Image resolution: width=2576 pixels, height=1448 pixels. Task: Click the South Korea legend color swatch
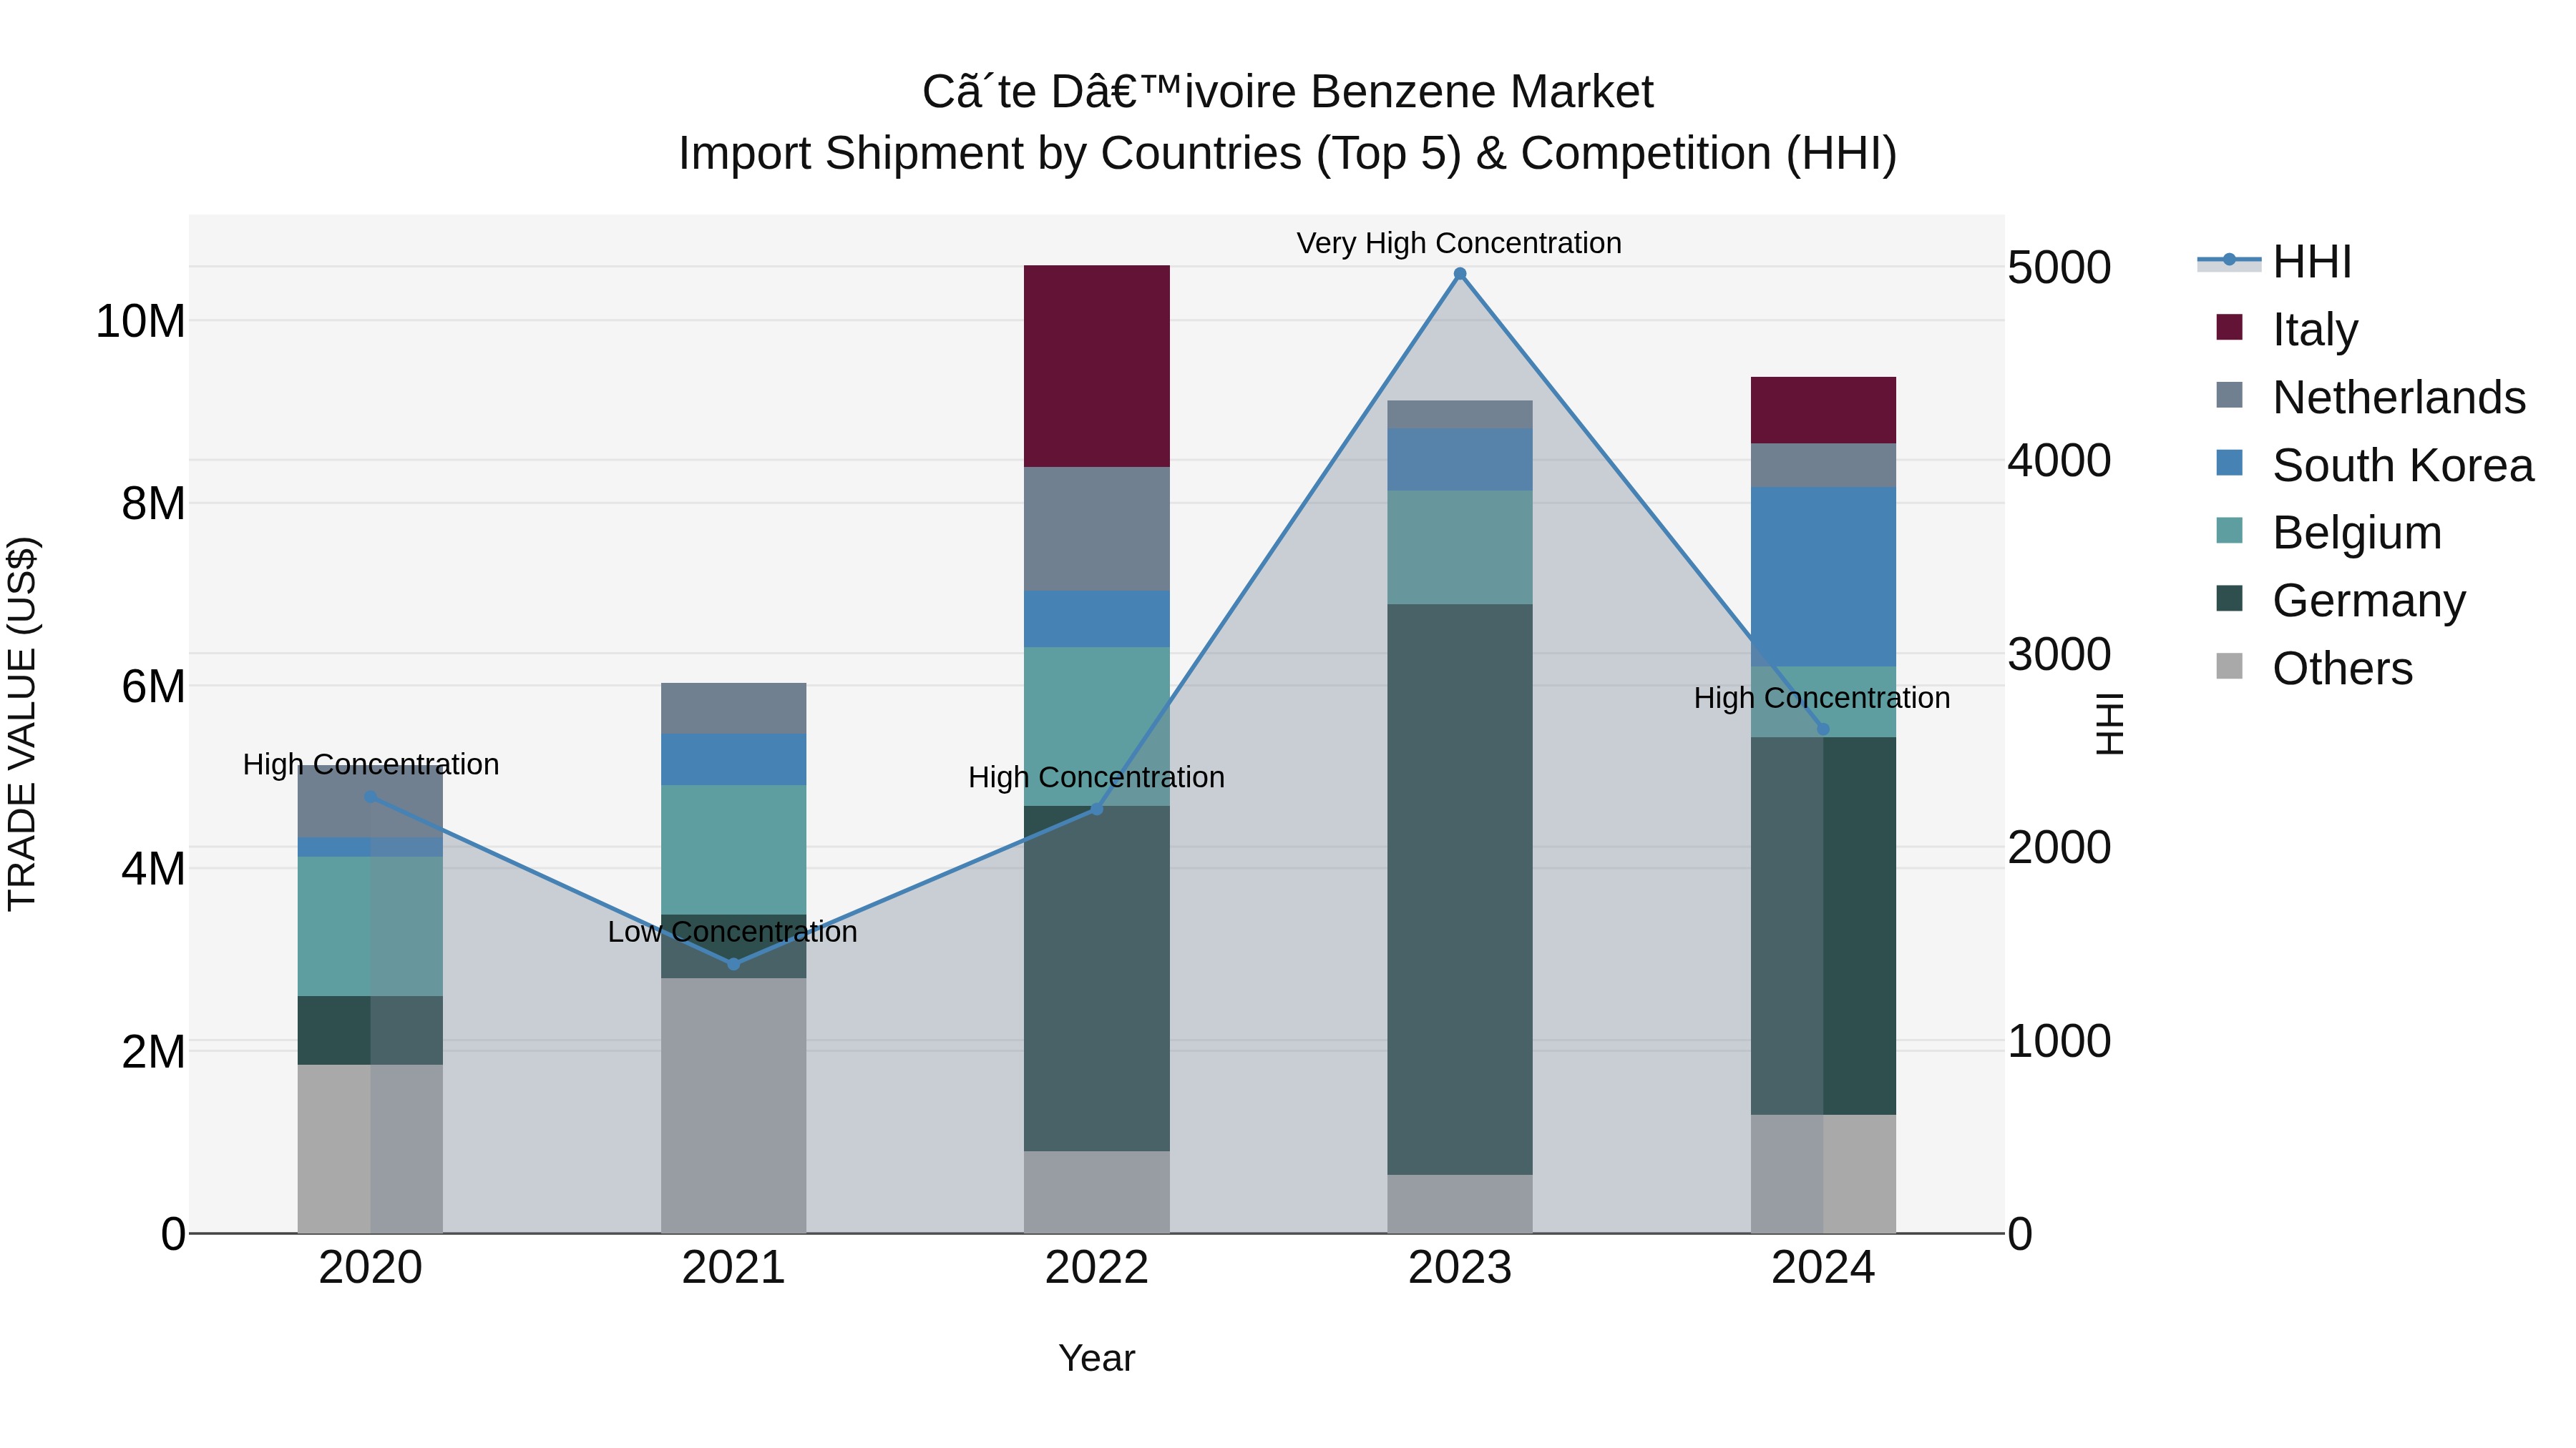pos(2229,463)
